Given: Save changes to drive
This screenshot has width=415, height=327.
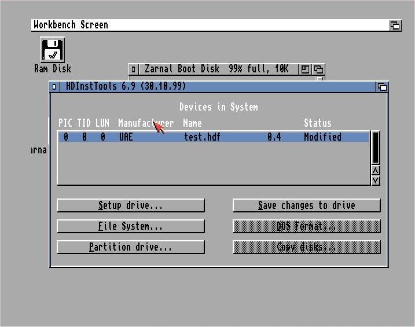Looking at the screenshot, I should pyautogui.click(x=306, y=205).
